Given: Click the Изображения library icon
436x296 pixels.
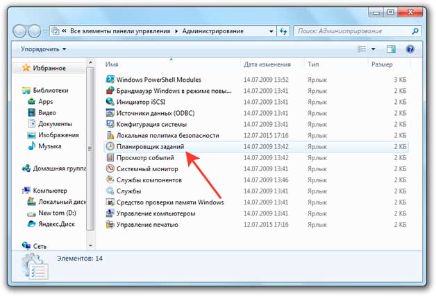Looking at the screenshot, I should click(x=32, y=135).
